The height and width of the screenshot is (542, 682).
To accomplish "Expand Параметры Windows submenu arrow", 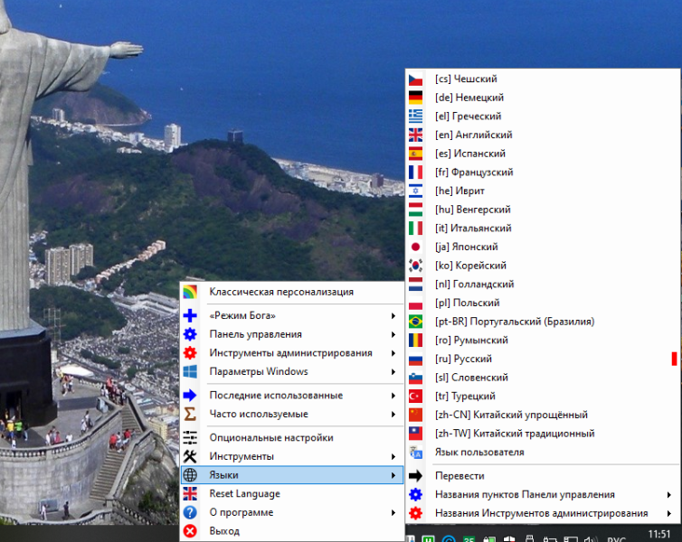I will point(393,372).
